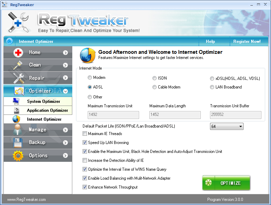Image resolution: width=271 pixels, height=205 pixels.
Task: Click the green OPTIMIZE button
Action: [x=226, y=183]
